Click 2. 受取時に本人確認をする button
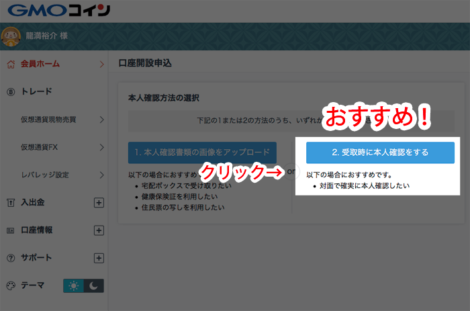 (x=379, y=152)
